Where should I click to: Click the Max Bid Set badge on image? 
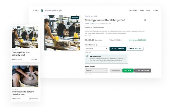click(75, 17)
